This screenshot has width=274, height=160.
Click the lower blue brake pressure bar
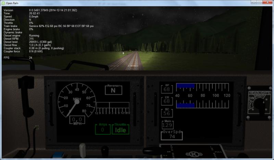pos(186,105)
